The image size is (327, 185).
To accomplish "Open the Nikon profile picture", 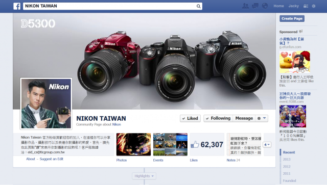I will pyautogui.click(x=46, y=103).
